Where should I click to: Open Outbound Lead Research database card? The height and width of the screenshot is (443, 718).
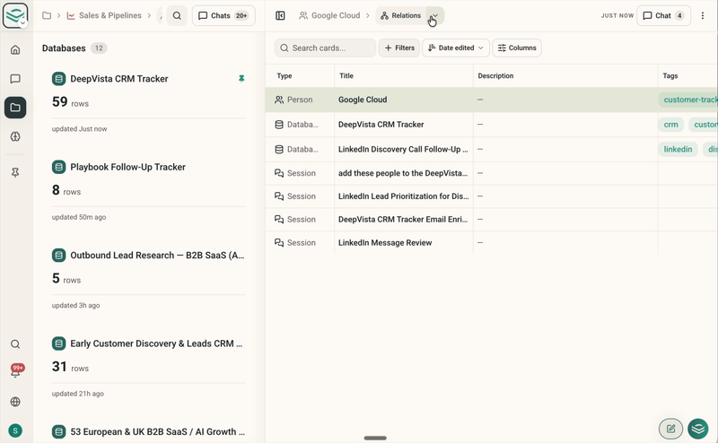click(x=149, y=279)
